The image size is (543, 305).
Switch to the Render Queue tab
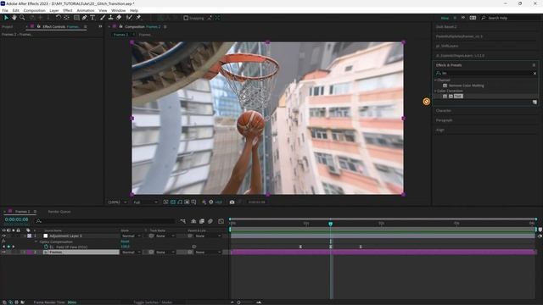pyautogui.click(x=59, y=211)
